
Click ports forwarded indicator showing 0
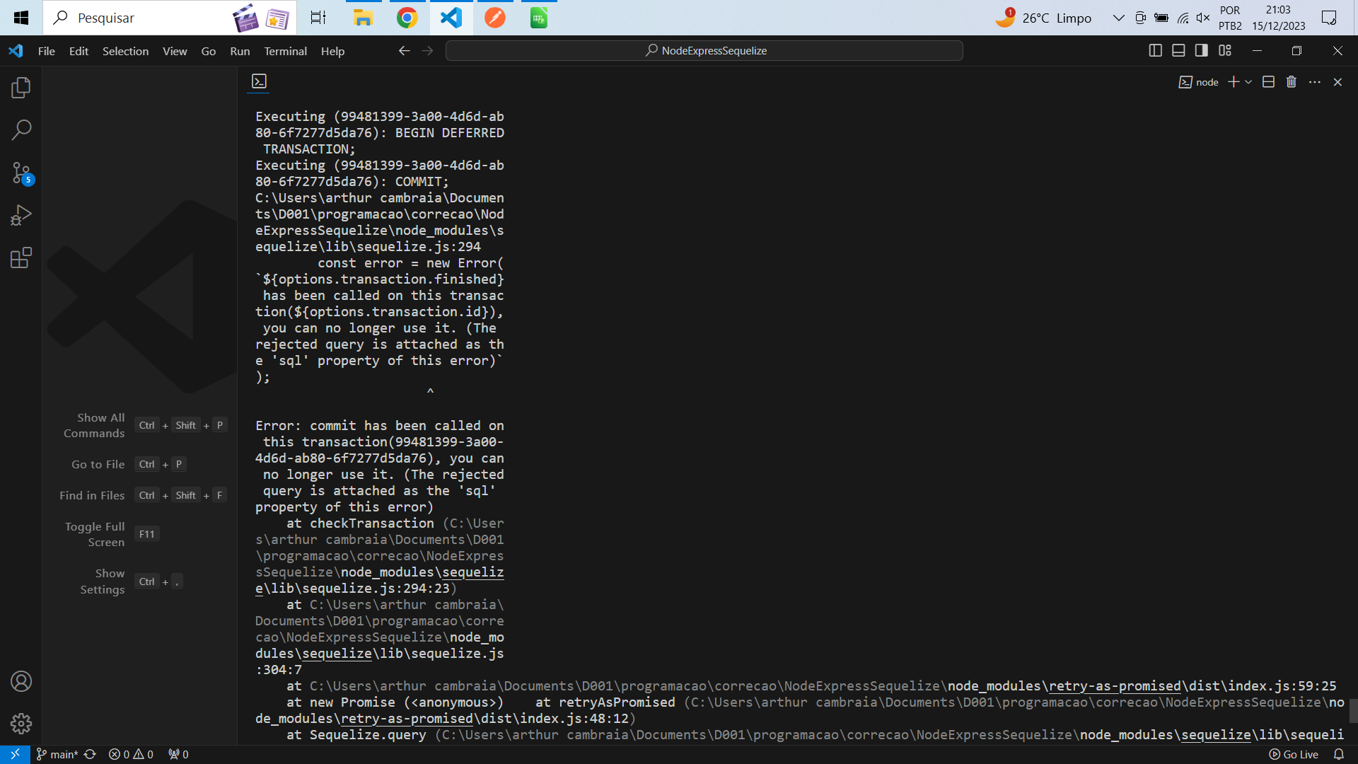(x=178, y=754)
